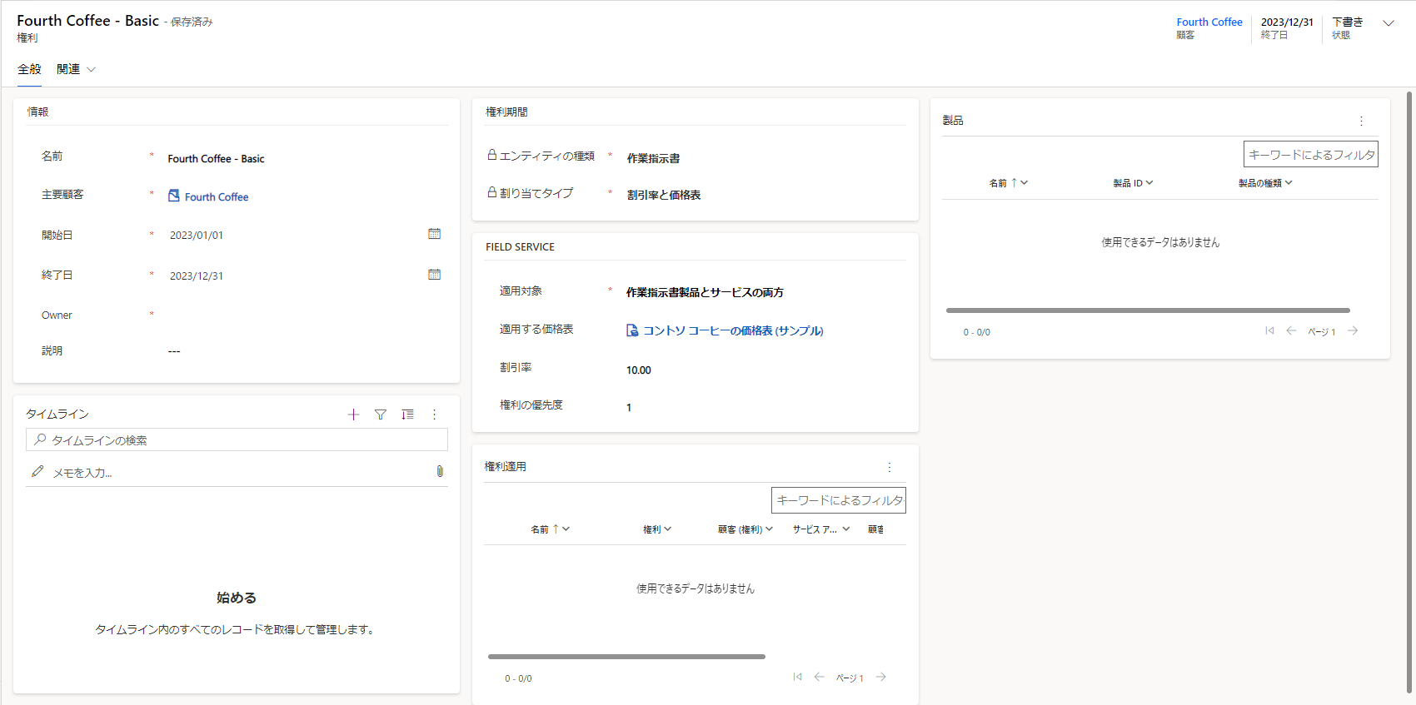Image resolution: width=1416 pixels, height=705 pixels.
Task: Open コントソ コーヒーの価格表 (サンプル) link
Action: (x=733, y=330)
